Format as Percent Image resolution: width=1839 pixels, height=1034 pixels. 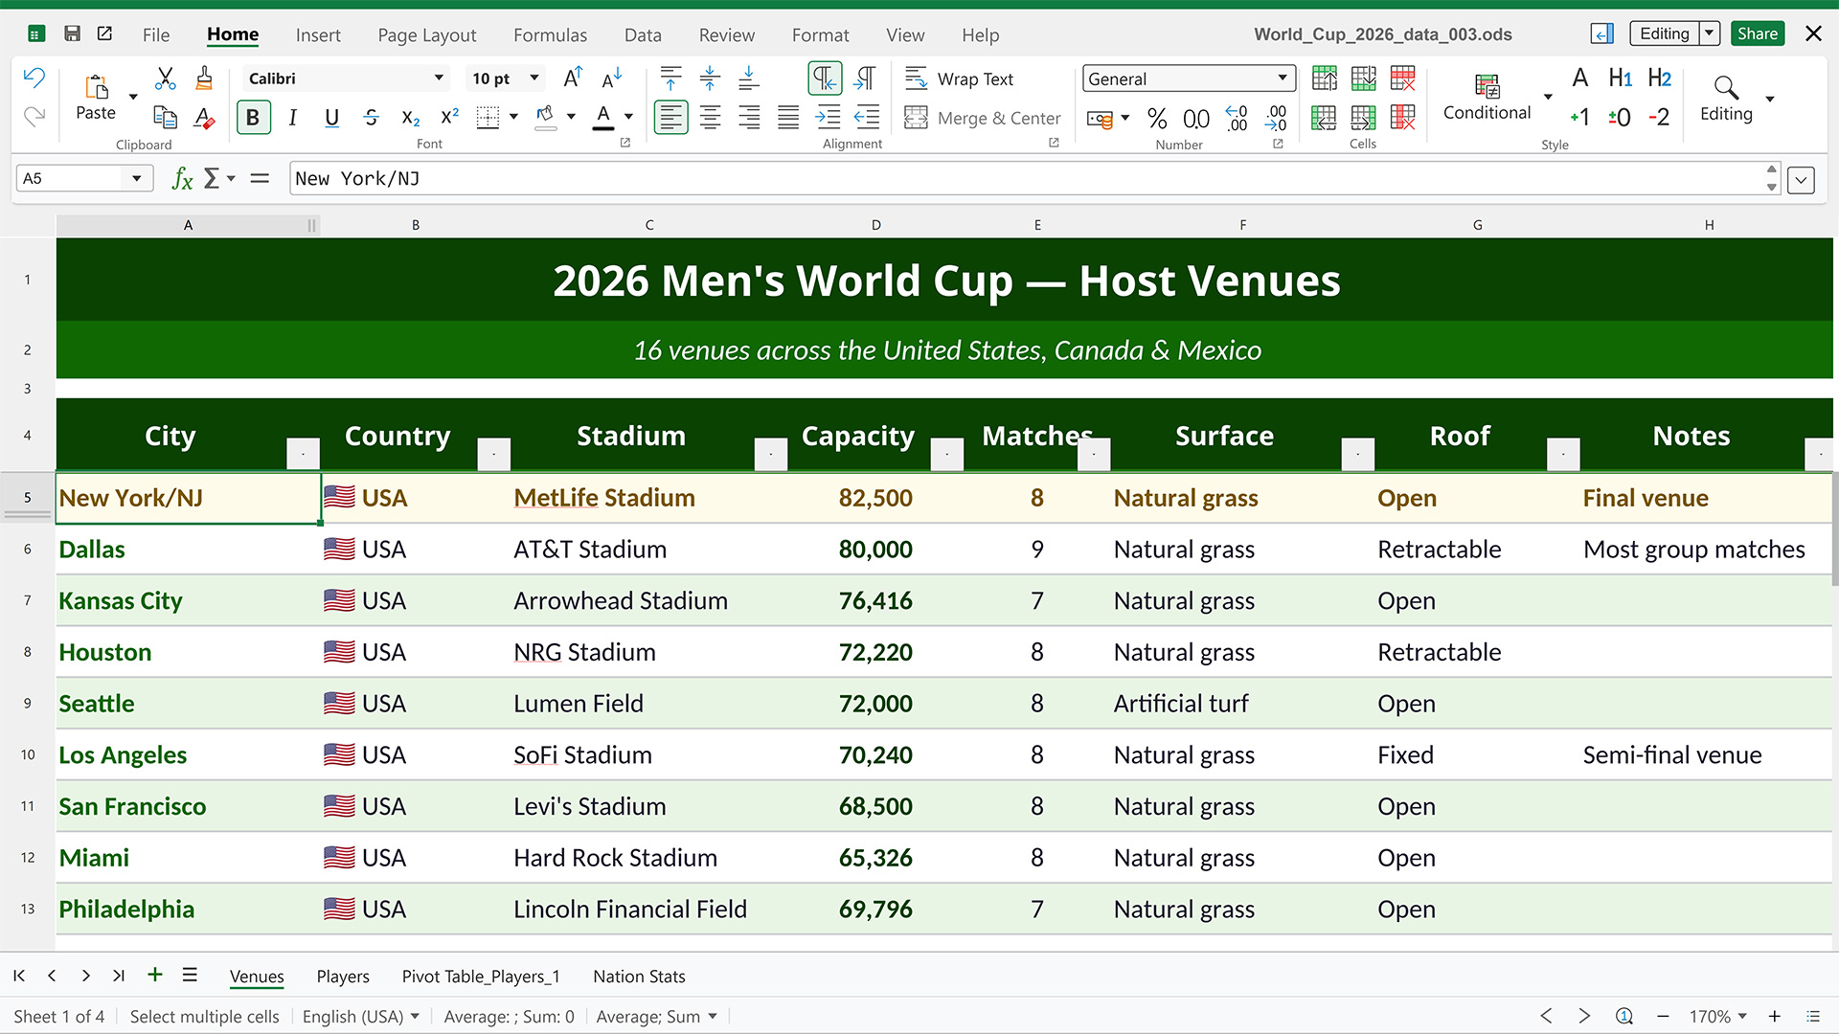click(x=1157, y=119)
